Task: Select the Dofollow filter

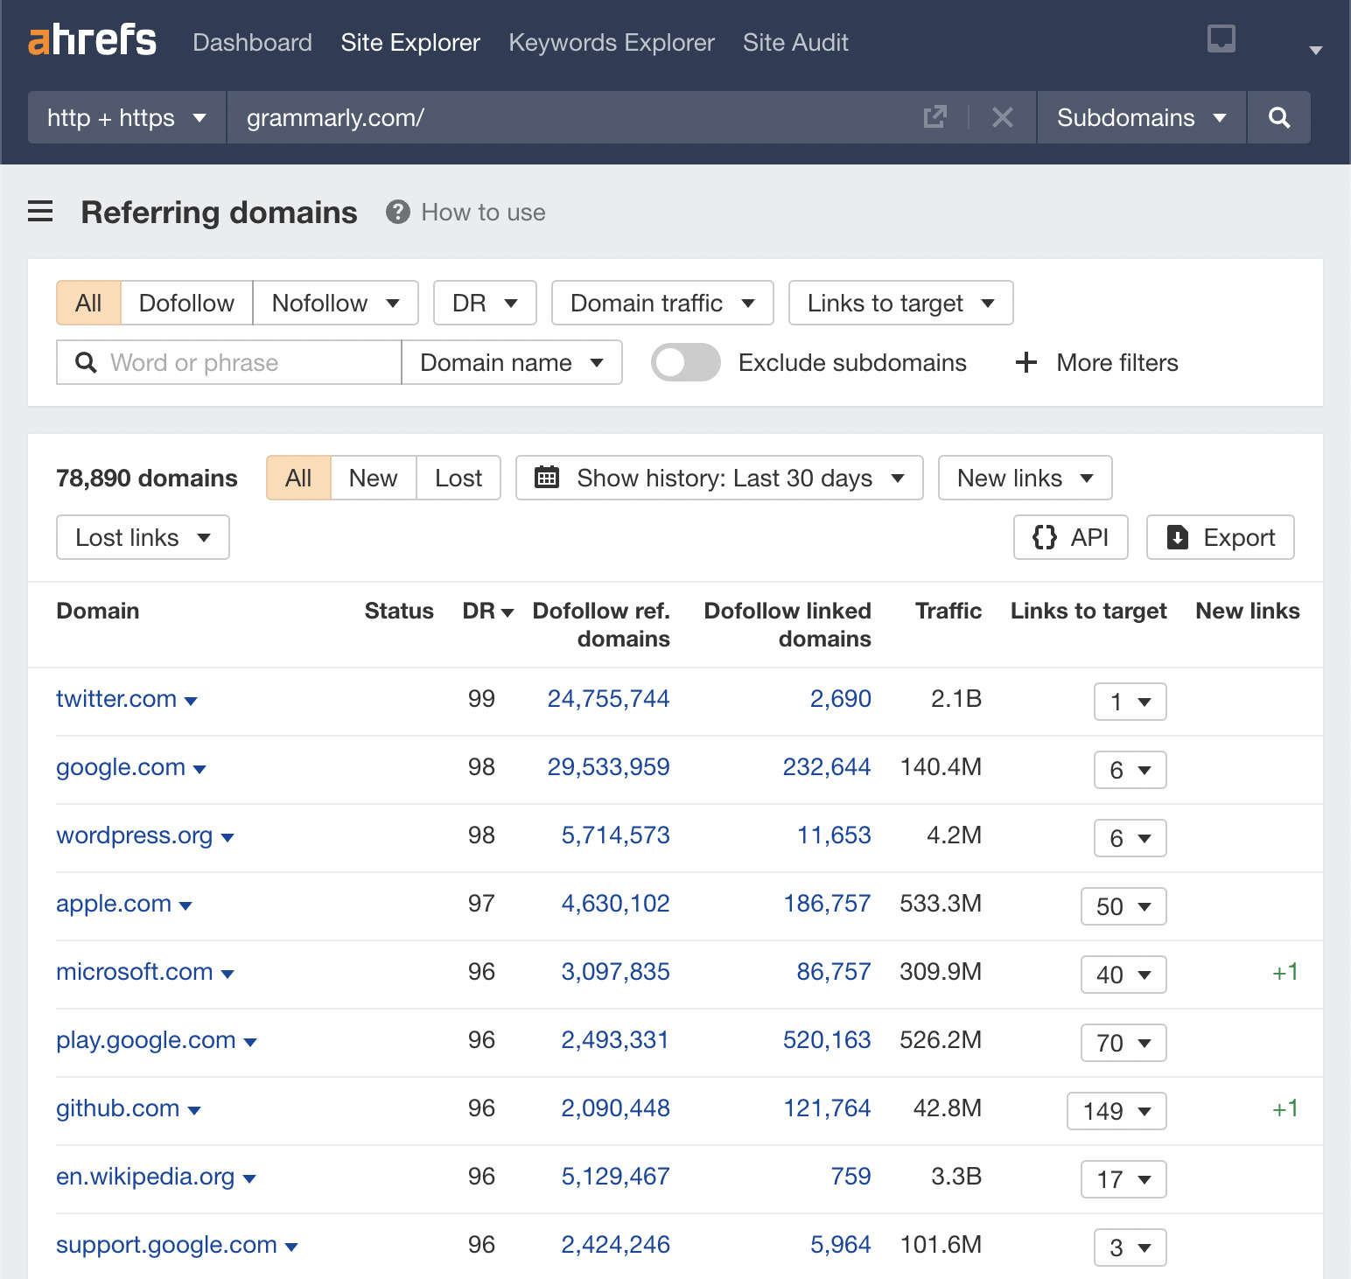Action: tap(185, 303)
